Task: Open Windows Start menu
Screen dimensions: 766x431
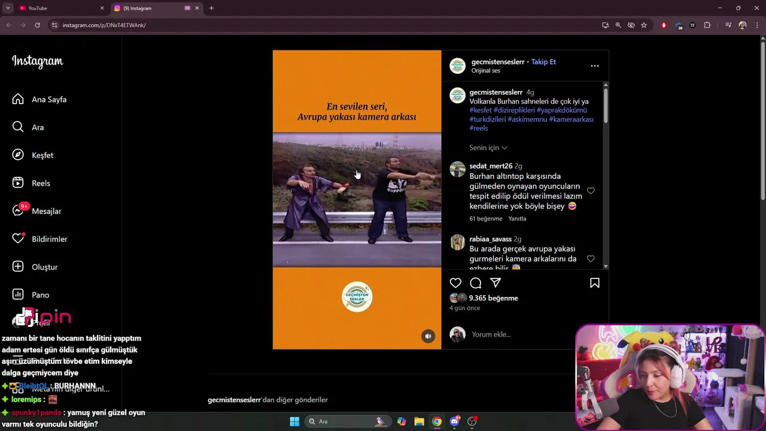Action: click(x=294, y=421)
